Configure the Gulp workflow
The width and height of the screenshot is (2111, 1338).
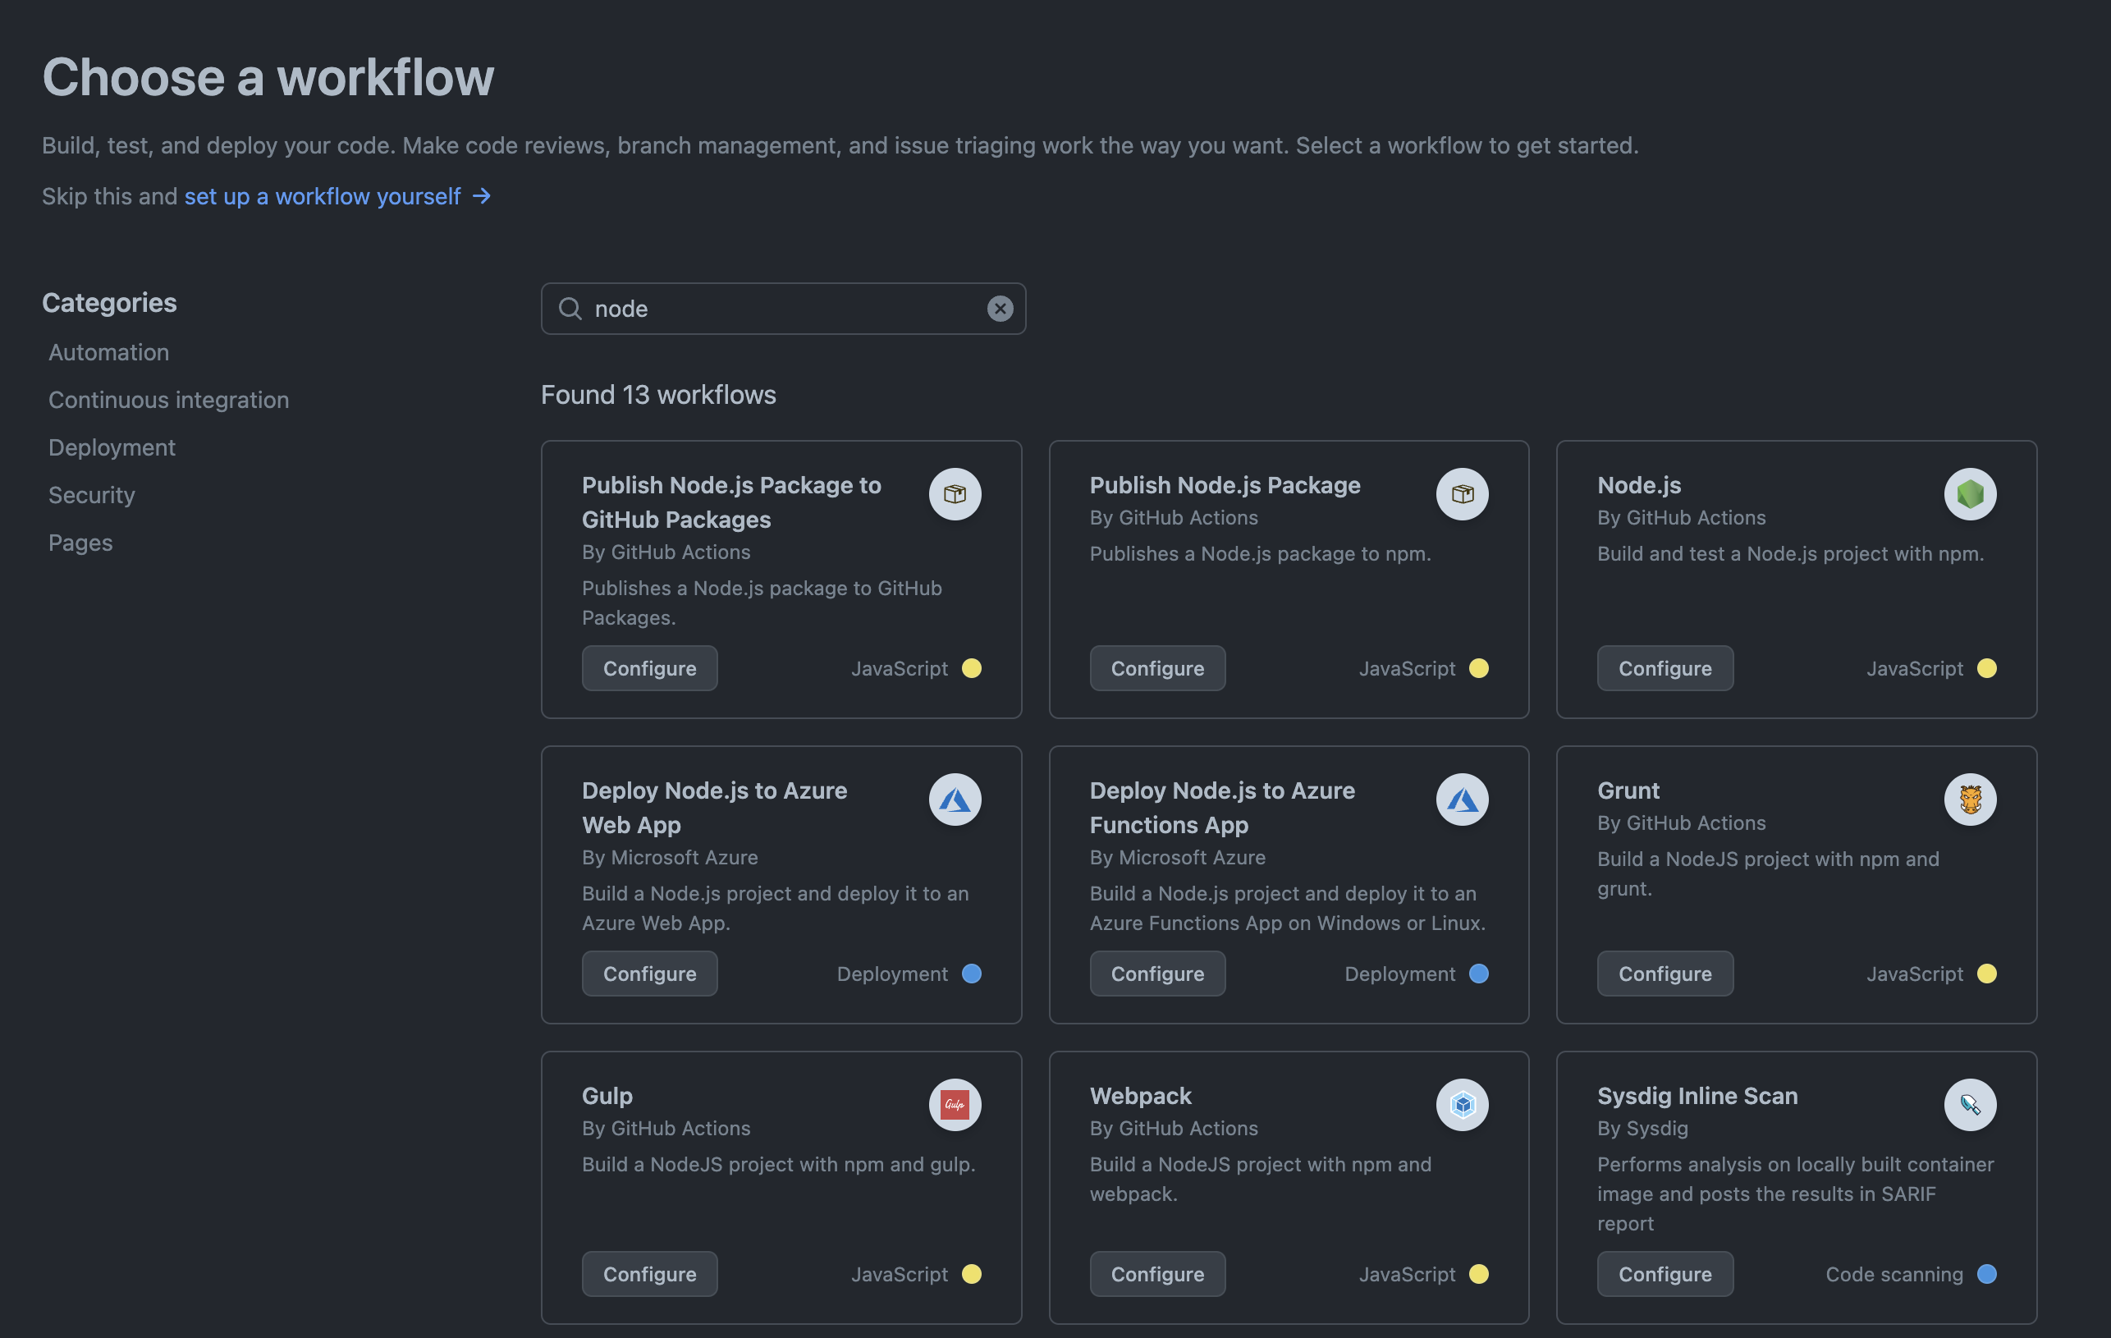(649, 1274)
